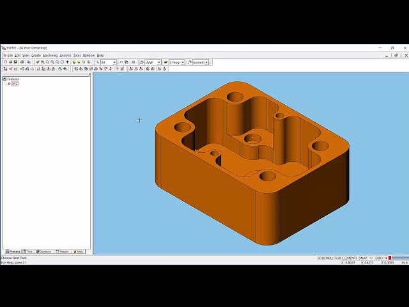The image size is (409, 307).
Task: Click the Open file folder icon
Action: click(x=10, y=62)
